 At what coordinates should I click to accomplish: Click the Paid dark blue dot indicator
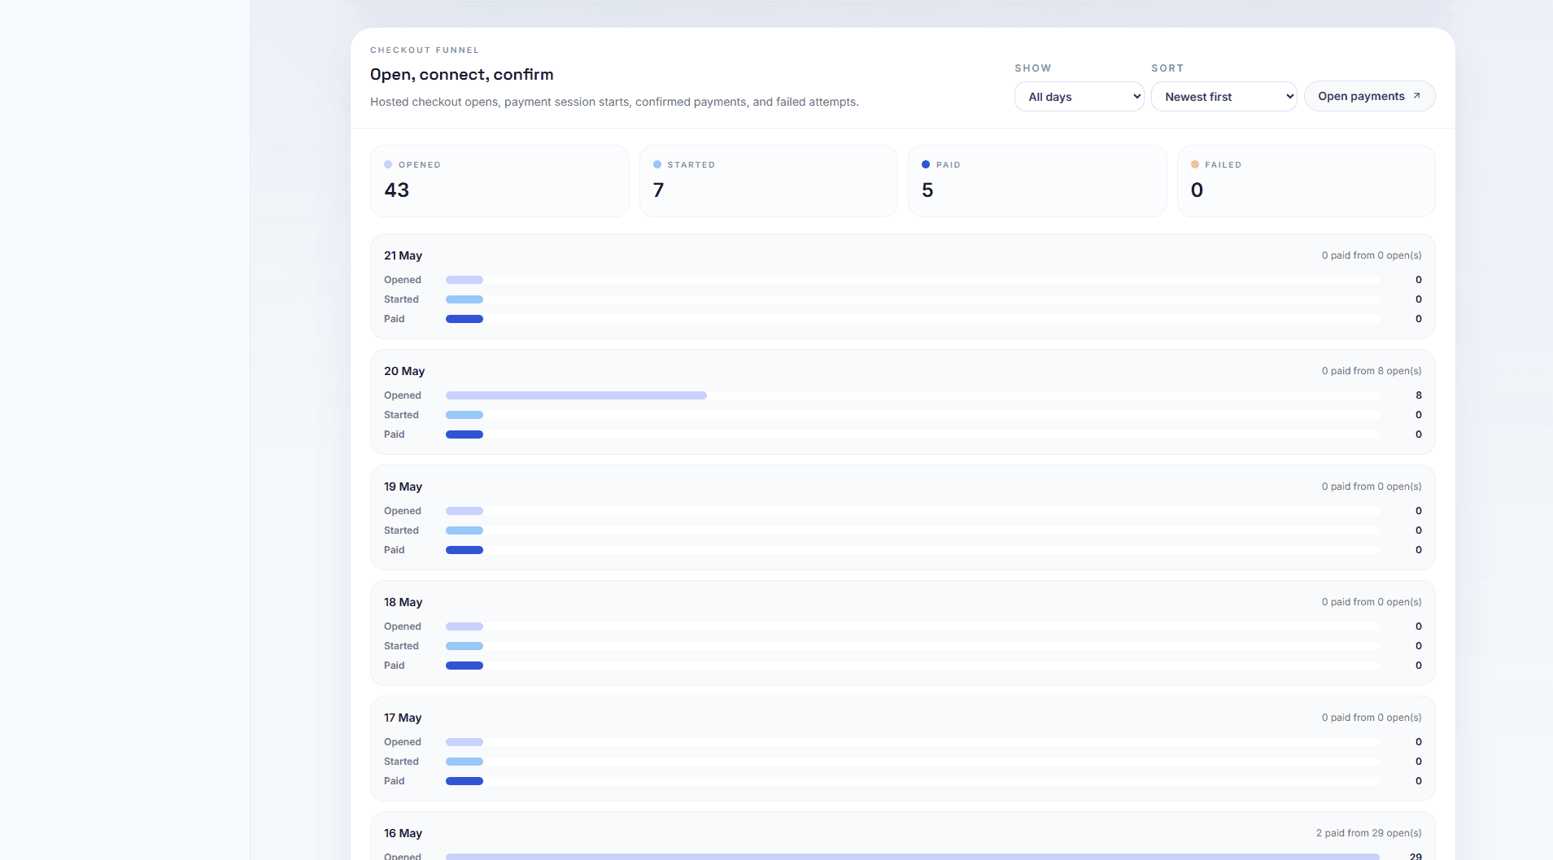pos(926,164)
